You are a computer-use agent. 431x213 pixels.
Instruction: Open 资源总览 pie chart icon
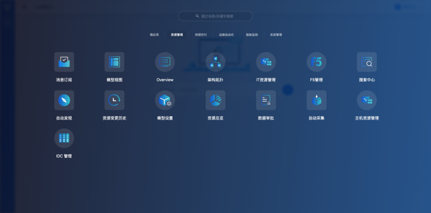click(216, 100)
